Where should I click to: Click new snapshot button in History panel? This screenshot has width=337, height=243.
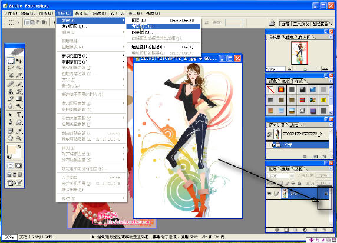coord(315,157)
